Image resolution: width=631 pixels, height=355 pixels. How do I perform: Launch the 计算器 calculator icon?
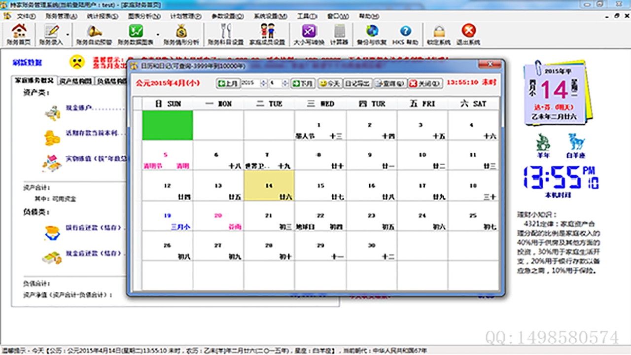(x=339, y=34)
